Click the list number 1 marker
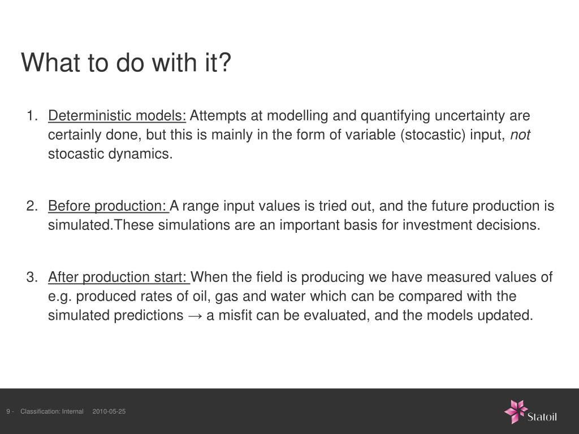The height and width of the screenshot is (434, 579). (32, 116)
